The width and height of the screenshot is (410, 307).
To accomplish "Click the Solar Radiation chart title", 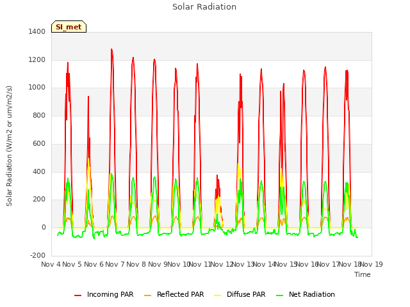I will tap(204, 7).
